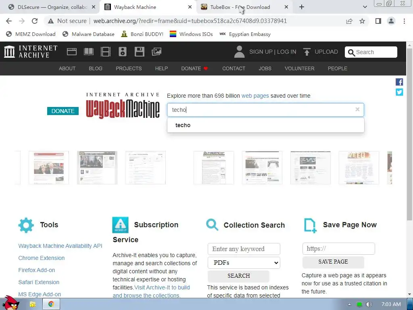Open the file explorer taskbar icon
Viewport: 413px width, 310px height.
pos(32,304)
